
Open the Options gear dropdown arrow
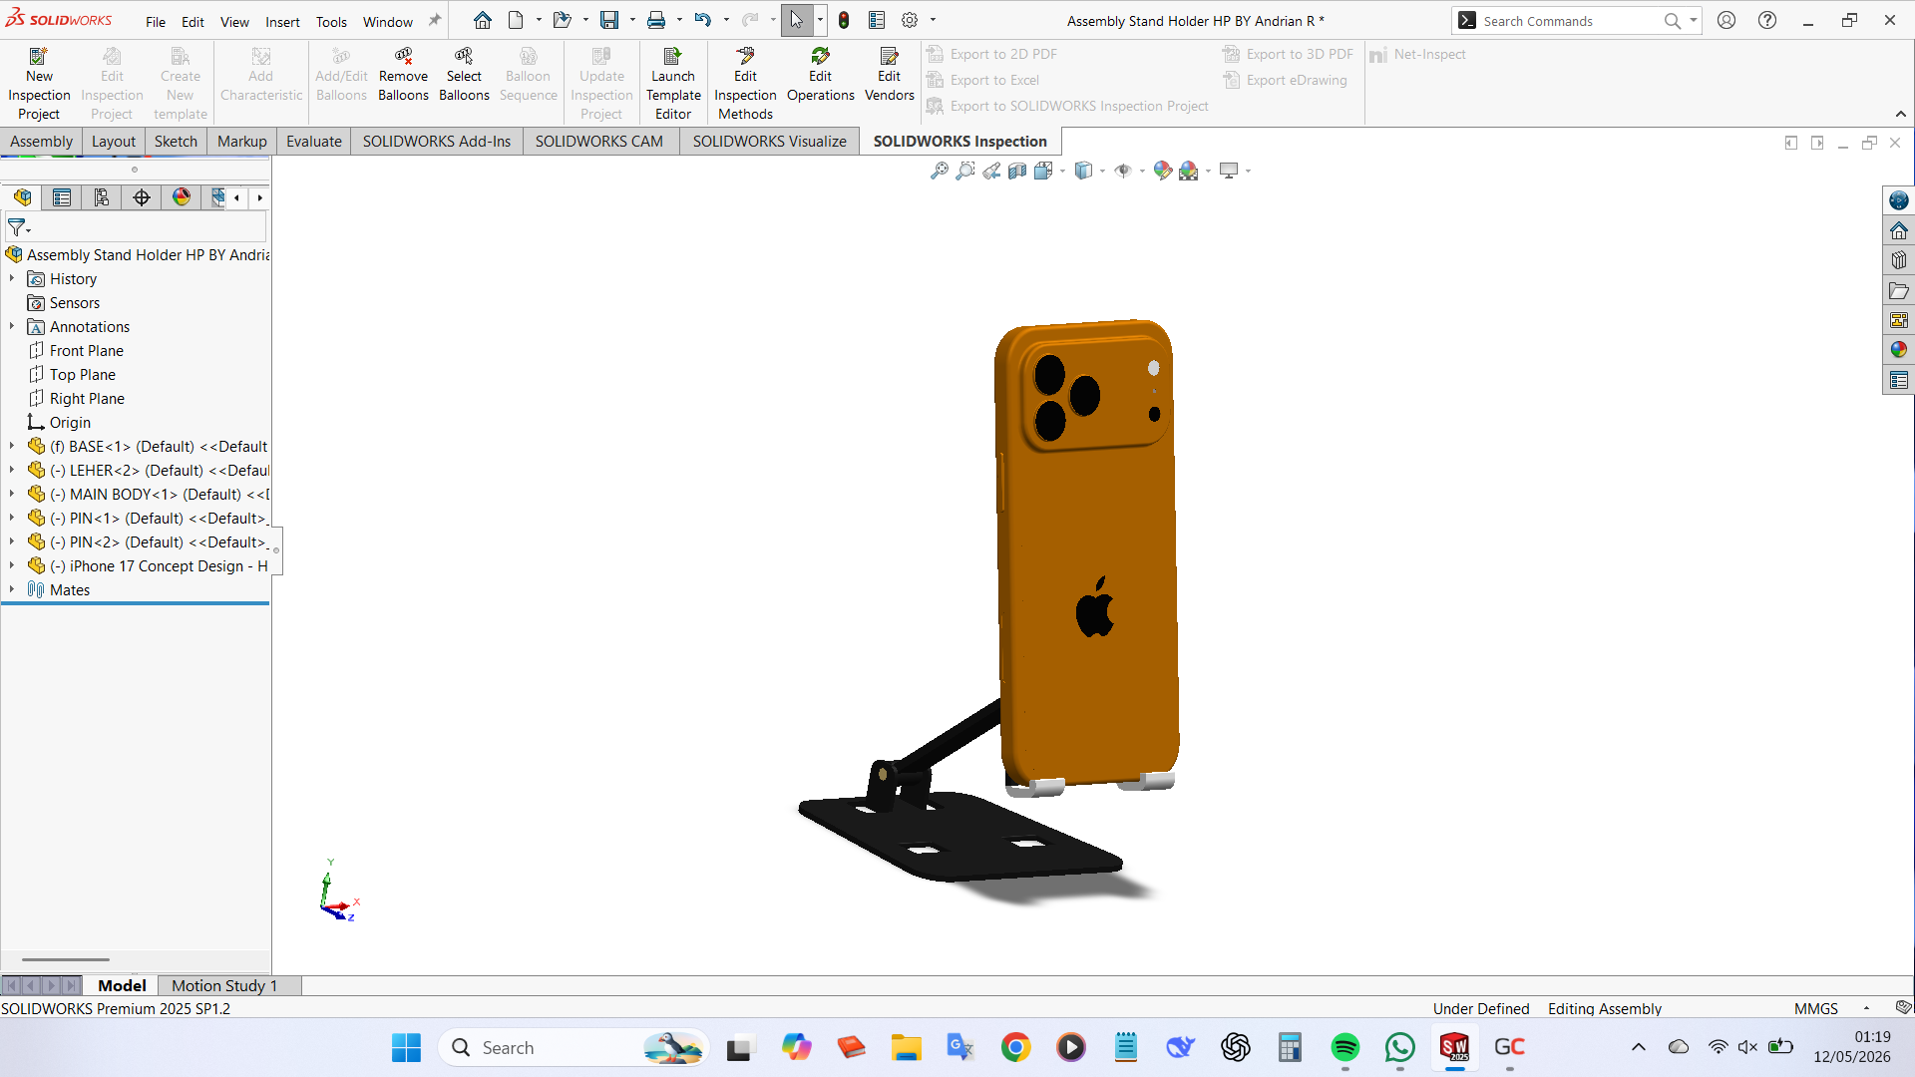pyautogui.click(x=933, y=20)
